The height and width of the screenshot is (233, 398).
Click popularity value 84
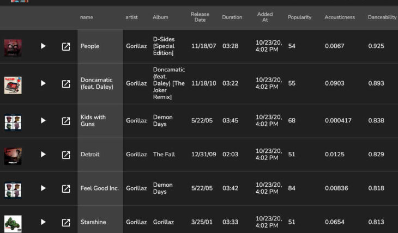click(x=292, y=188)
